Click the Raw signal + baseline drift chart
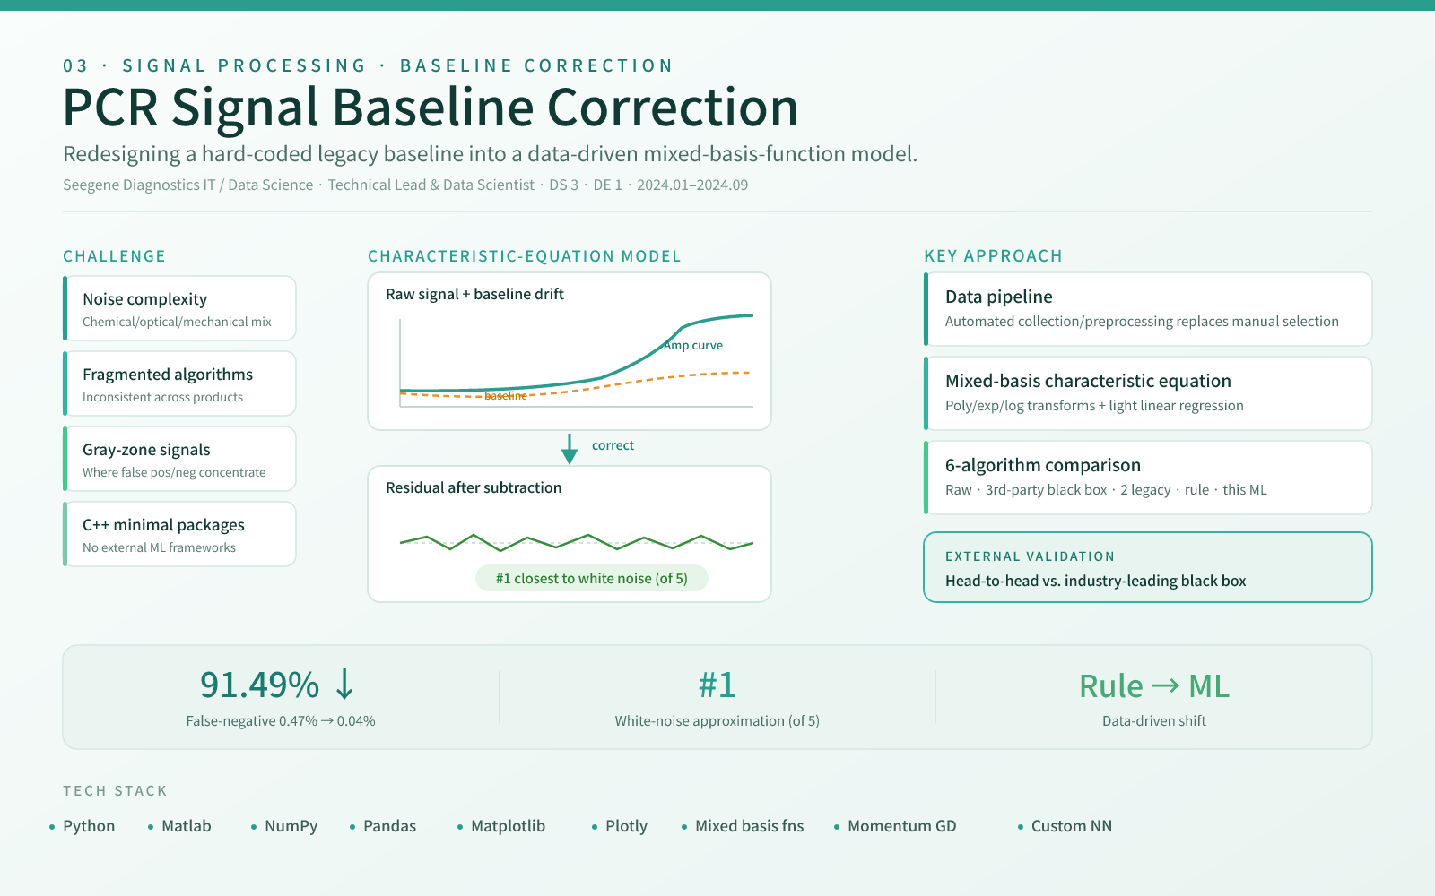Viewport: 1435px width, 896px height. pyautogui.click(x=570, y=351)
